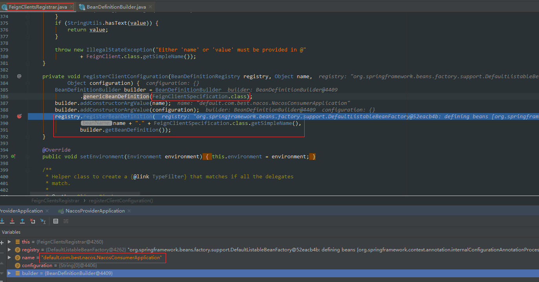539x282 pixels.
Task: Expand the 'name' variable node
Action: click(9, 257)
